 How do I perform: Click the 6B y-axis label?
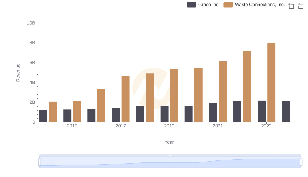32,63
